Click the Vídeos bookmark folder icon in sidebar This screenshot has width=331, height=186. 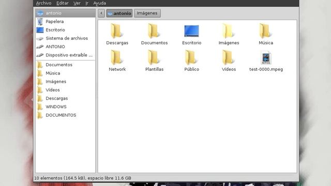[40, 90]
